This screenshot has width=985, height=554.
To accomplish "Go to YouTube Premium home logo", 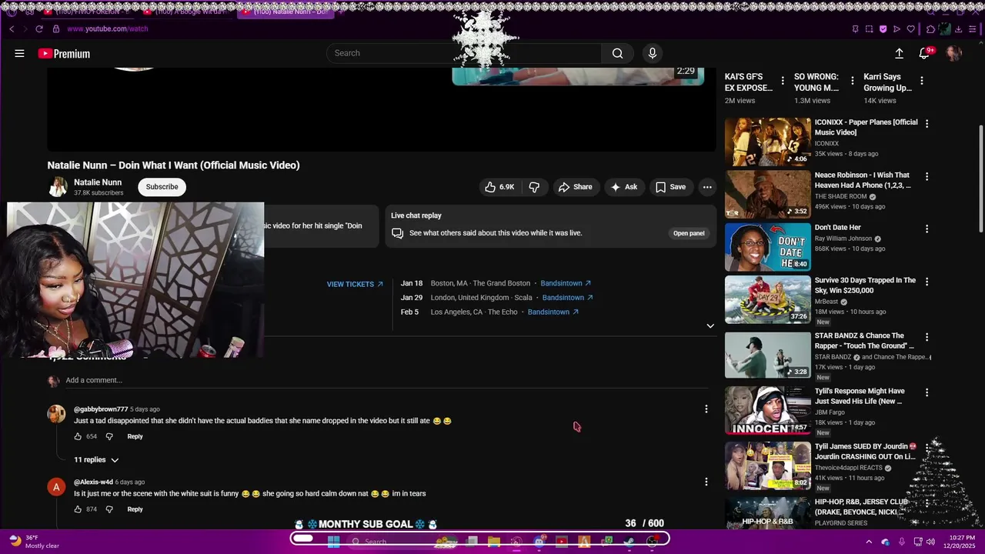I will [64, 53].
